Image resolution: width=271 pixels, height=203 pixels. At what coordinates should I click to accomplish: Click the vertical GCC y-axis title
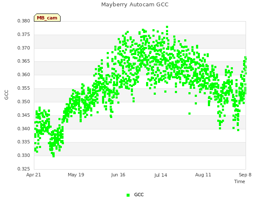tap(6, 95)
